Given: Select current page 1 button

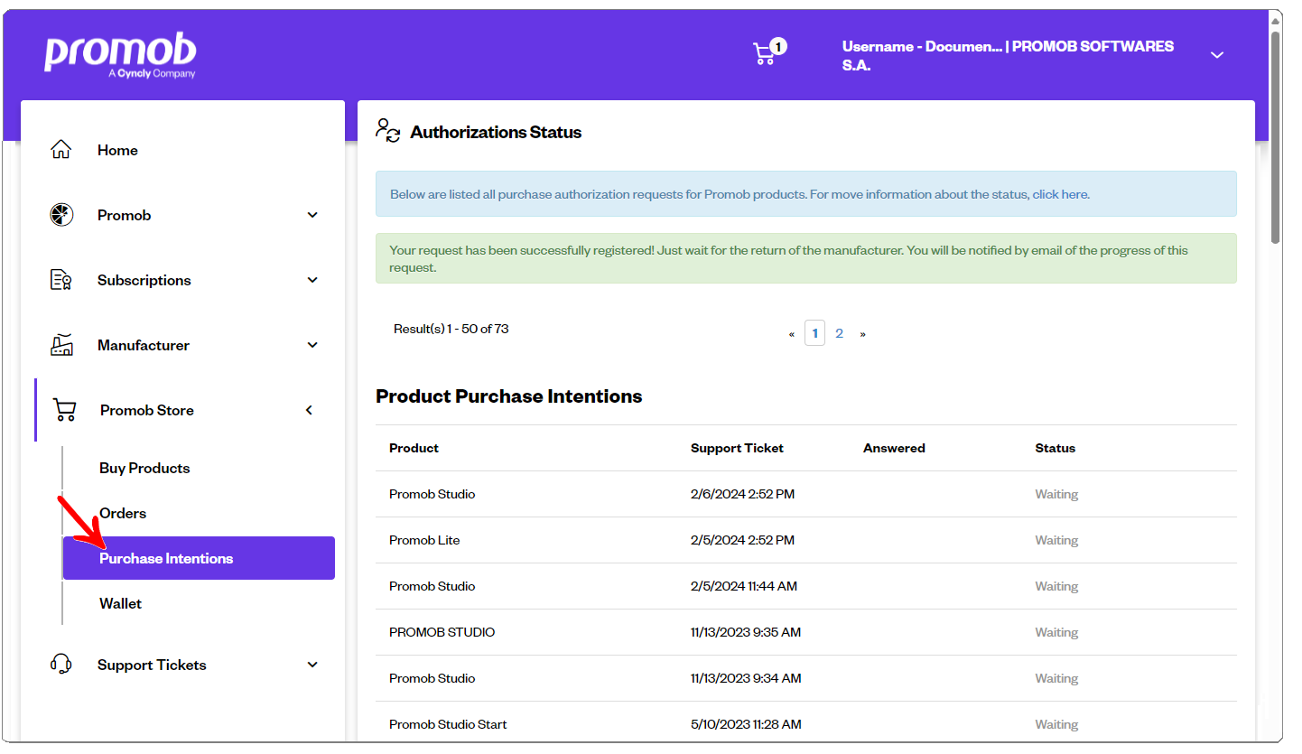Looking at the screenshot, I should [814, 333].
